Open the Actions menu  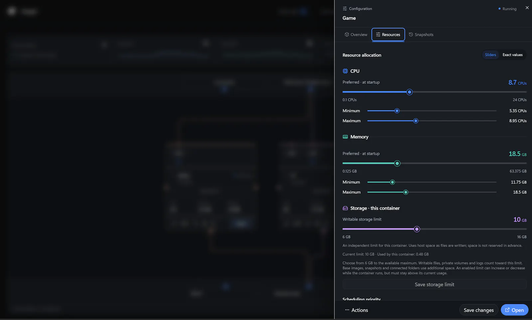tap(356, 310)
